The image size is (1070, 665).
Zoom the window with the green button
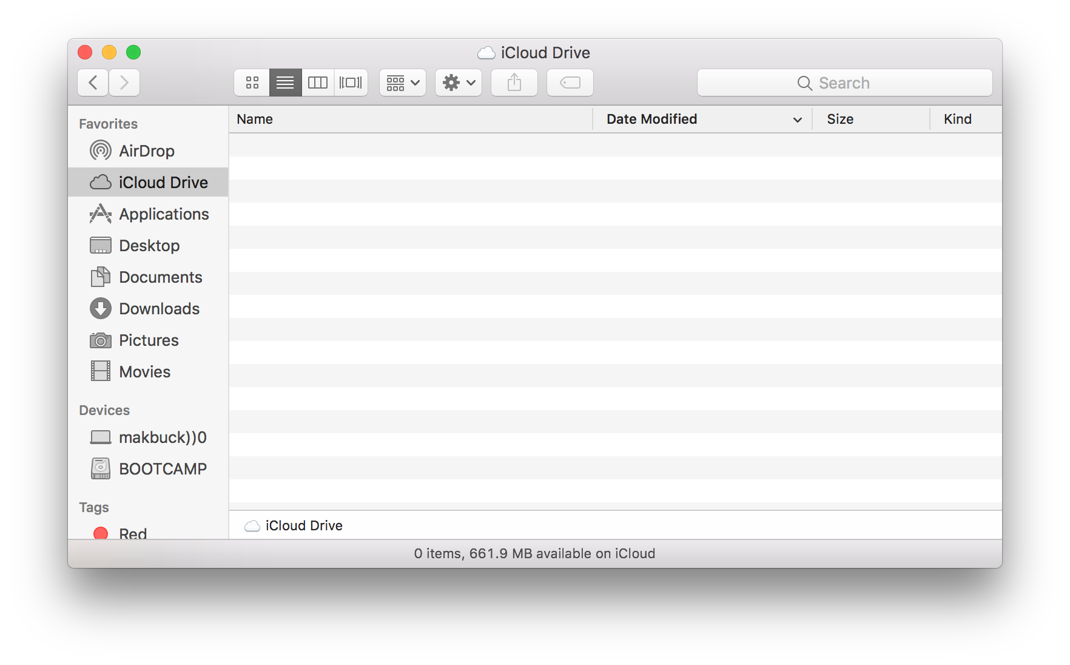[x=133, y=53]
